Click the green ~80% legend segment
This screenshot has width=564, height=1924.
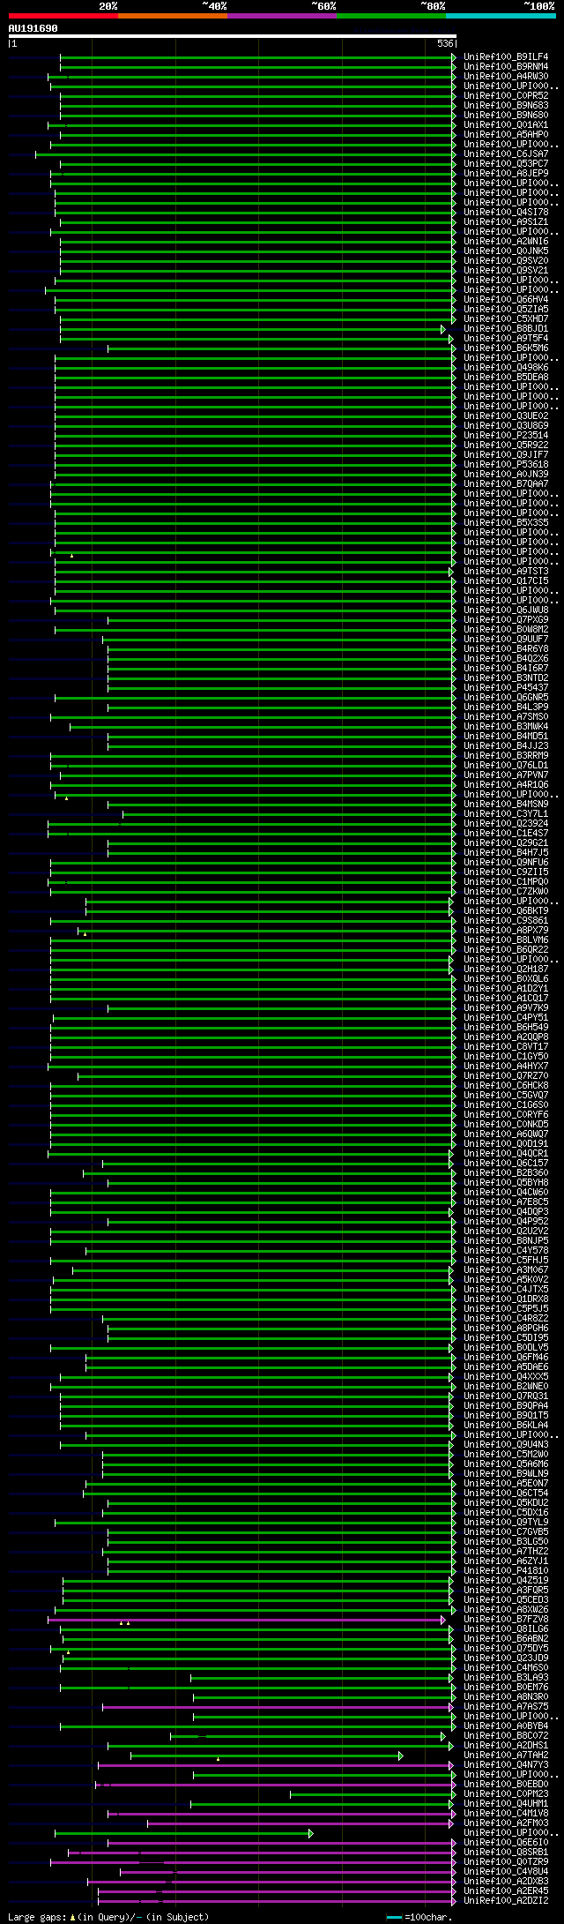click(390, 16)
